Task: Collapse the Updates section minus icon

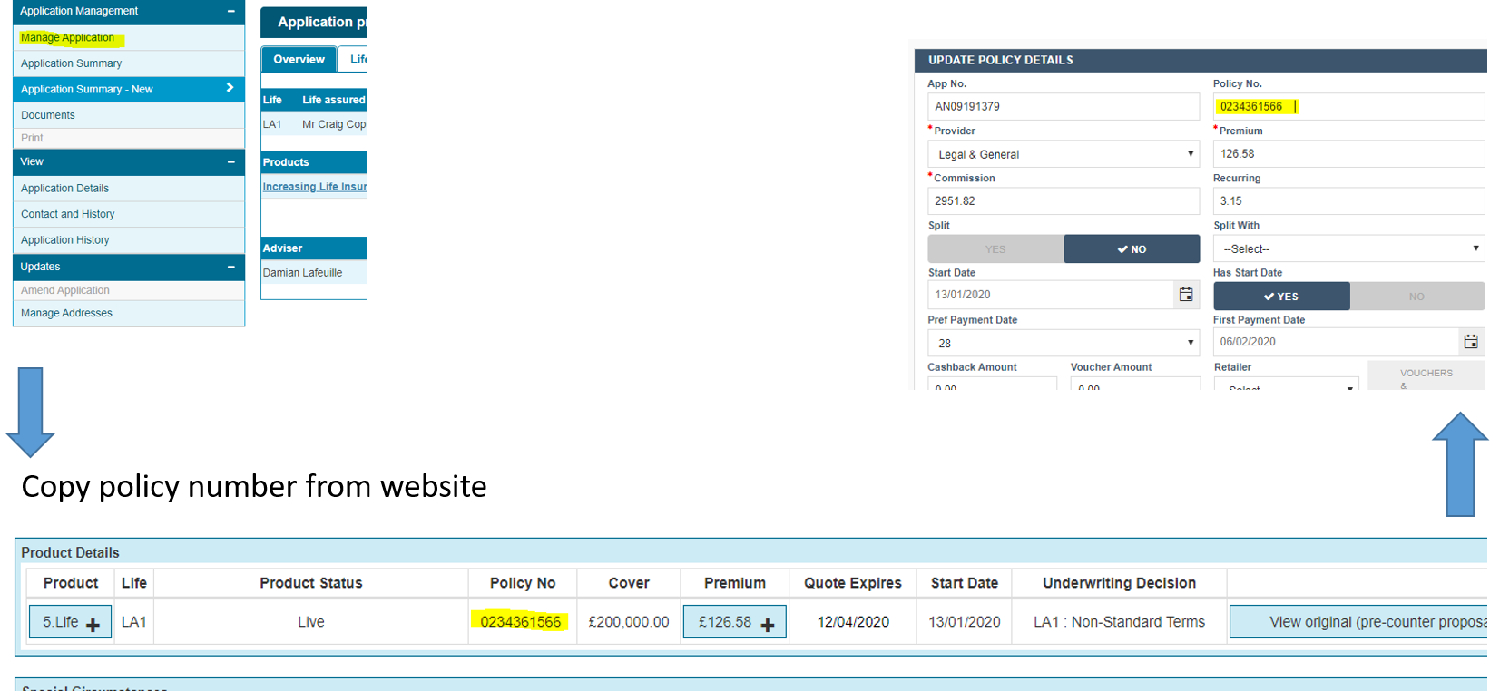Action: coord(230,268)
